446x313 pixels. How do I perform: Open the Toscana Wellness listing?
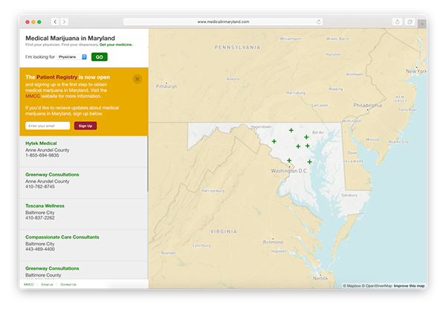[45, 206]
